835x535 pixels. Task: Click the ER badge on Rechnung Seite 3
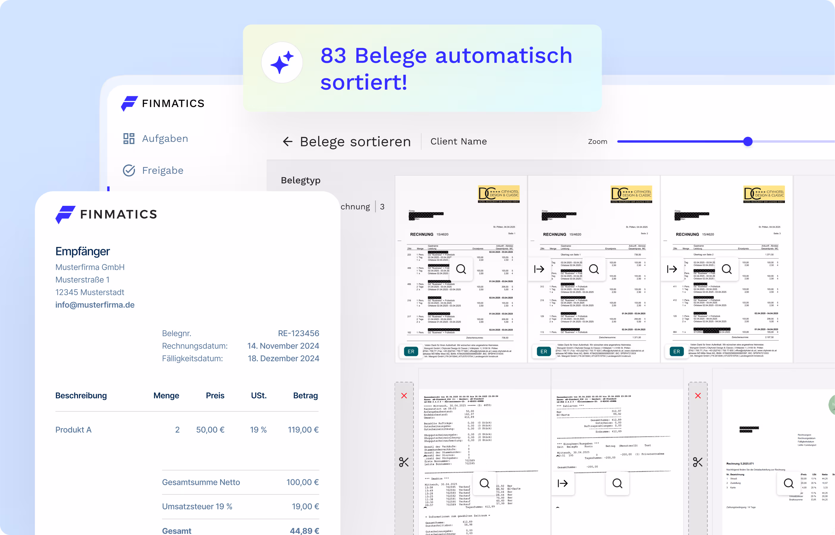pyautogui.click(x=676, y=352)
